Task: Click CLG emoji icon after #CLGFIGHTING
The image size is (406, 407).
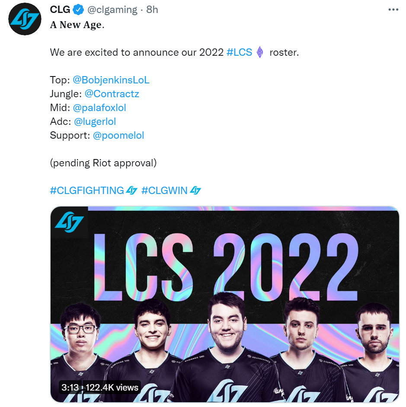Action: [131, 191]
